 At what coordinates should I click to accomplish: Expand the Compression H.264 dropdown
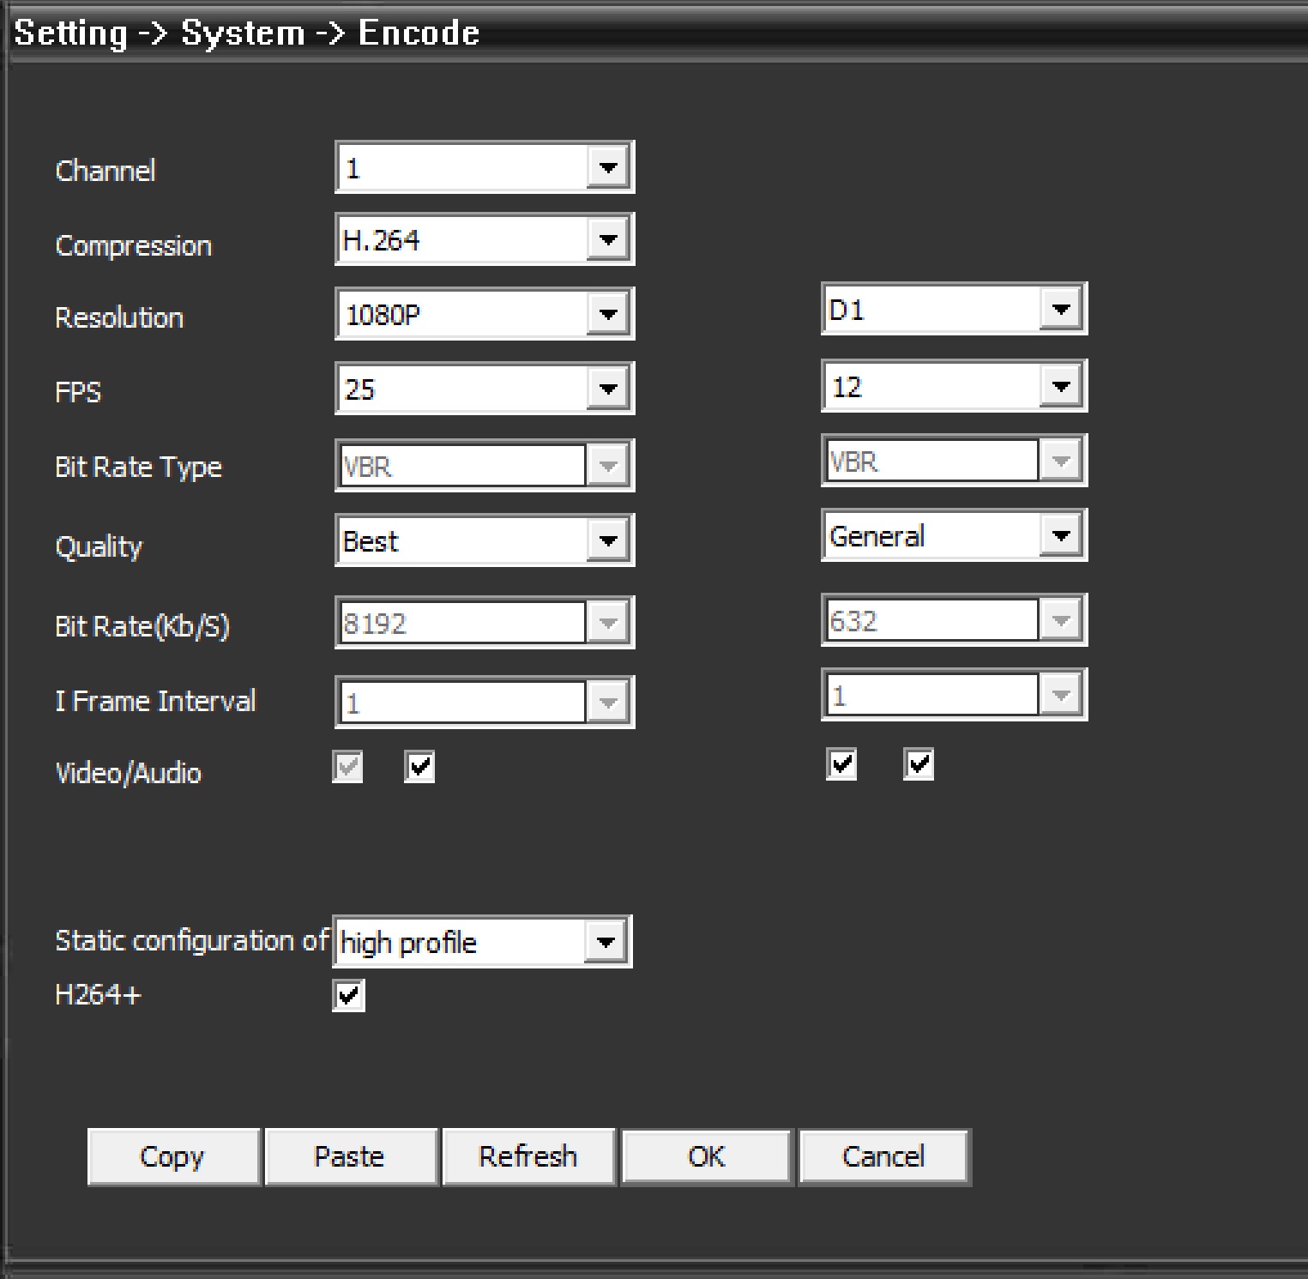click(607, 240)
